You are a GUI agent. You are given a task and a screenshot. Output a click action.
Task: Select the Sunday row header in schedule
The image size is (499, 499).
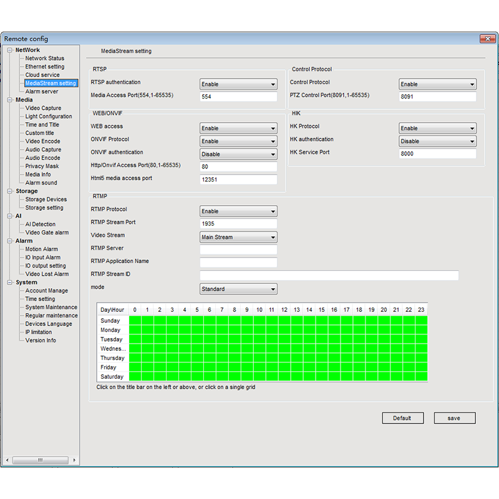click(x=113, y=321)
